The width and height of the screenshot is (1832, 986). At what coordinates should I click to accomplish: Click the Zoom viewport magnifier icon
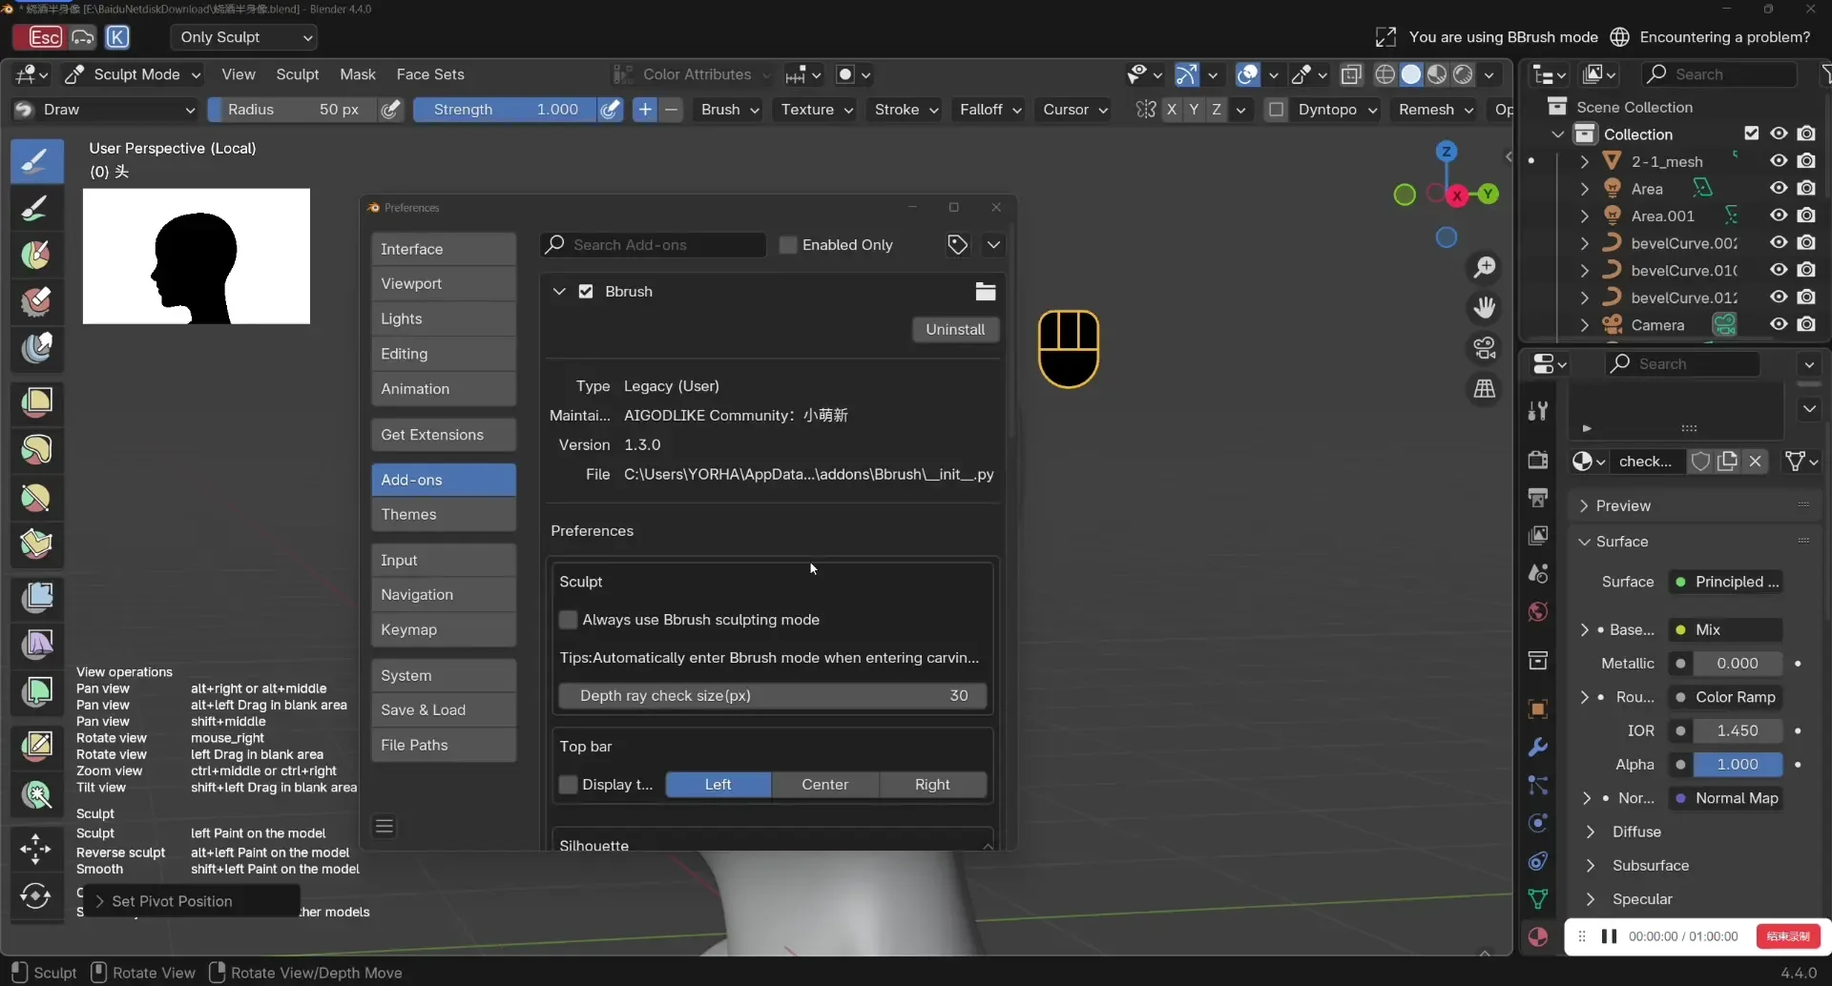coord(1485,268)
